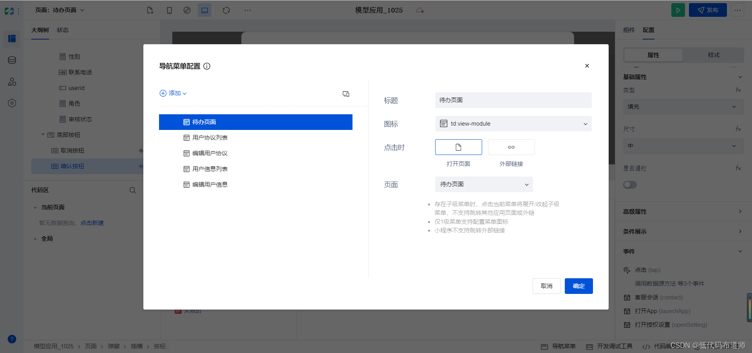
Task: Open the page selector dropdown 页面: 待办页面
Action: pos(60,10)
